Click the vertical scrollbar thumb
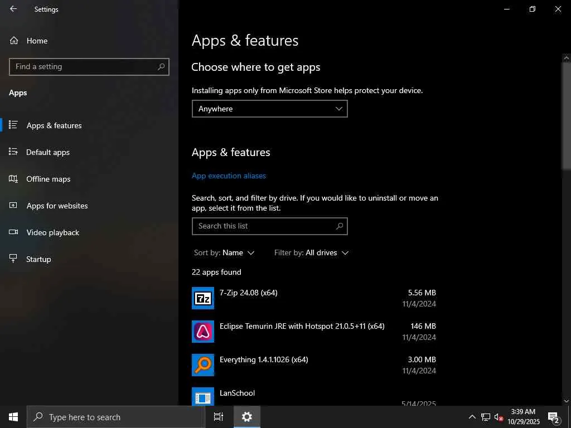The image size is (571, 428). click(x=567, y=116)
